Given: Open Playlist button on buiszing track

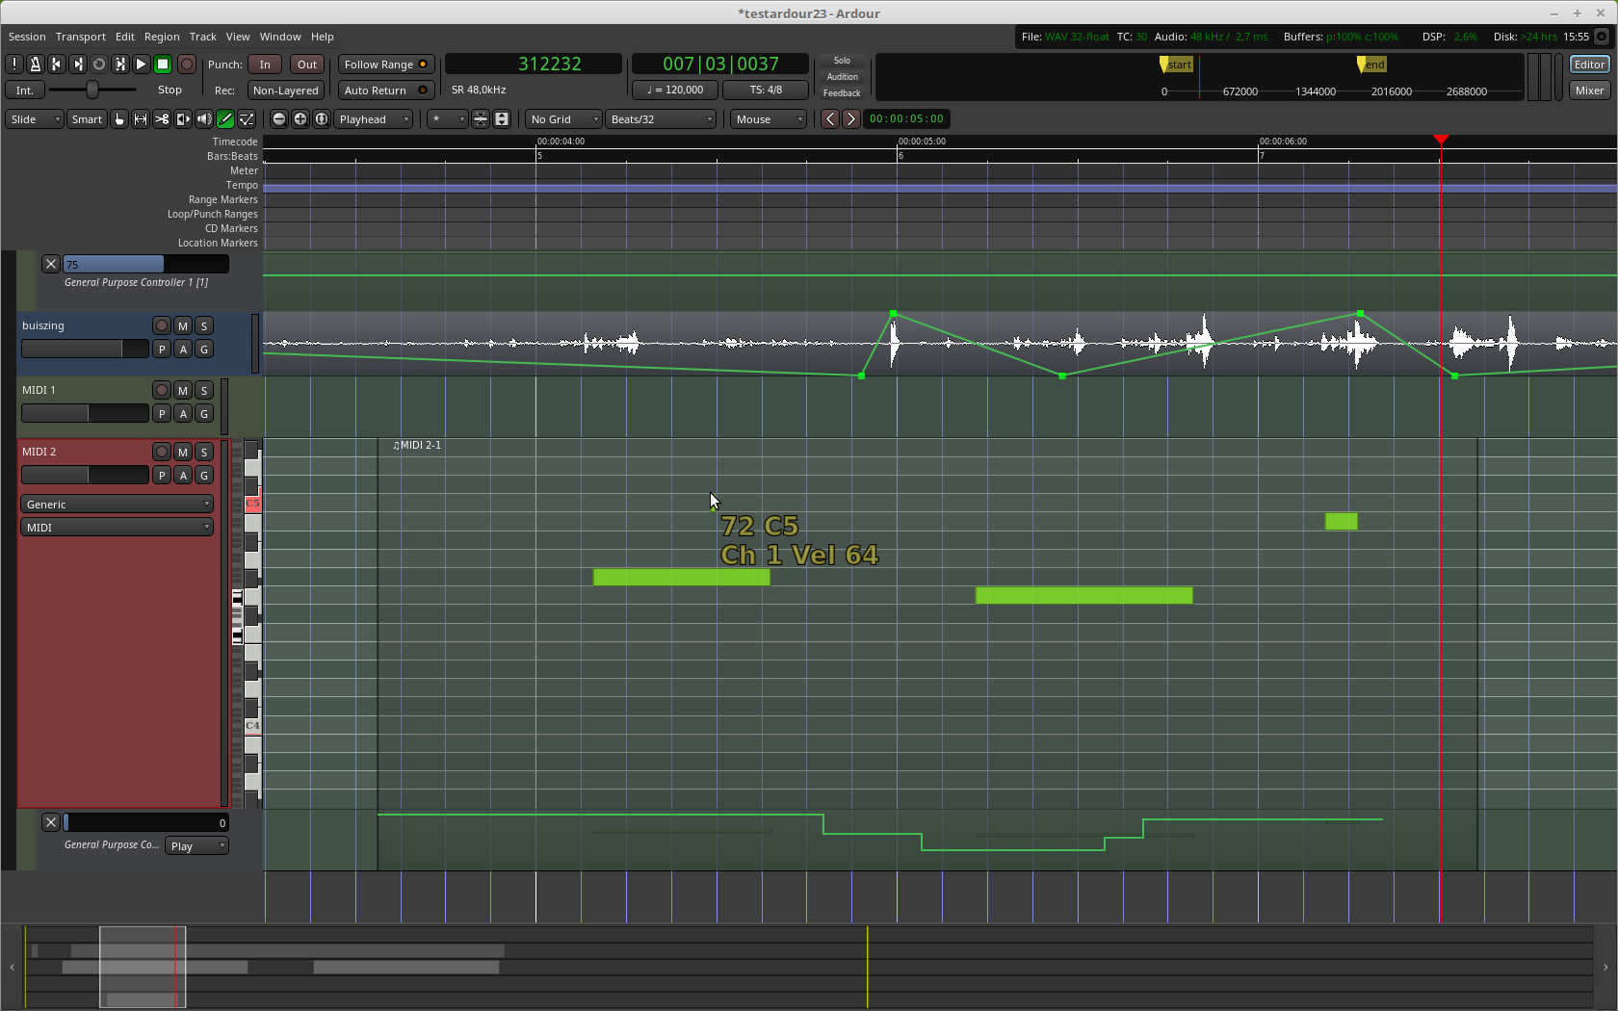Looking at the screenshot, I should 162,350.
